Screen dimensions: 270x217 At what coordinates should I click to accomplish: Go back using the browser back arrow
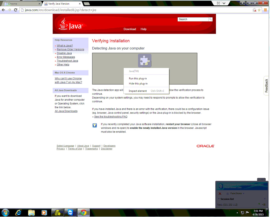(3, 10)
